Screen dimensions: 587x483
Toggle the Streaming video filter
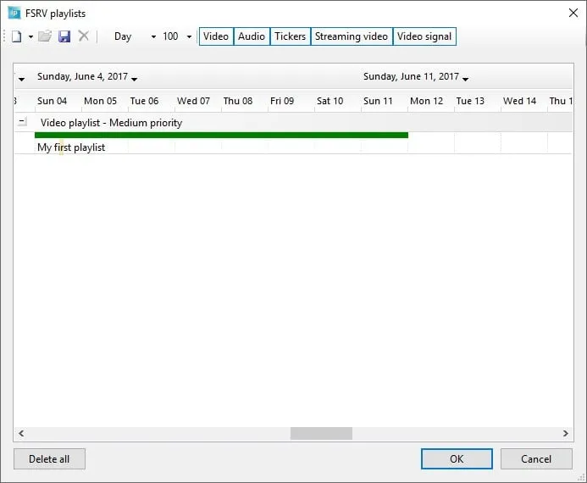[352, 36]
